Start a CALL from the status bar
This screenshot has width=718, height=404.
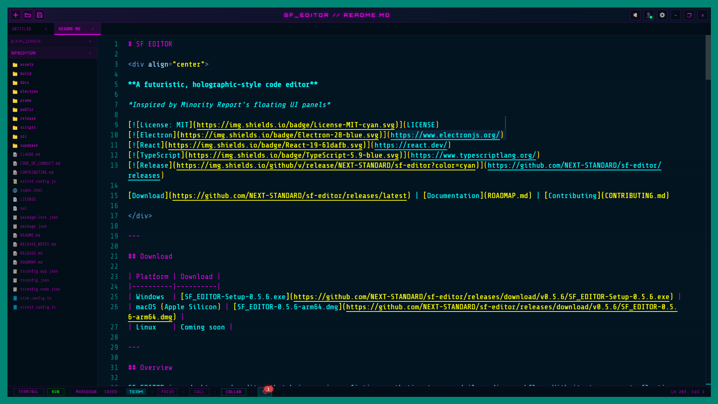[x=199, y=392]
